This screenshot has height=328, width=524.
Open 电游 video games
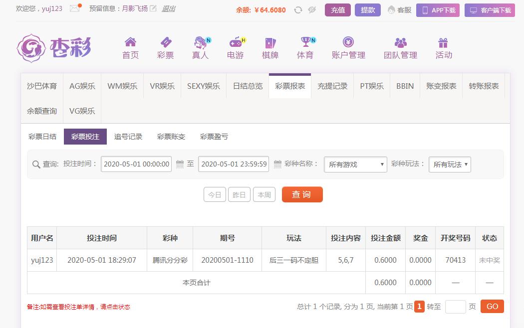pyautogui.click(x=236, y=48)
